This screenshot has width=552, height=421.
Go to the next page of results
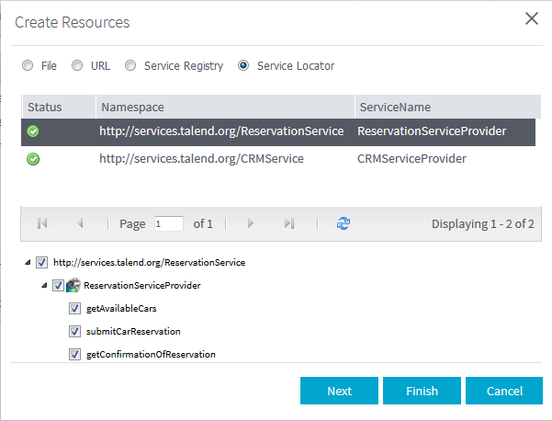[x=251, y=223]
